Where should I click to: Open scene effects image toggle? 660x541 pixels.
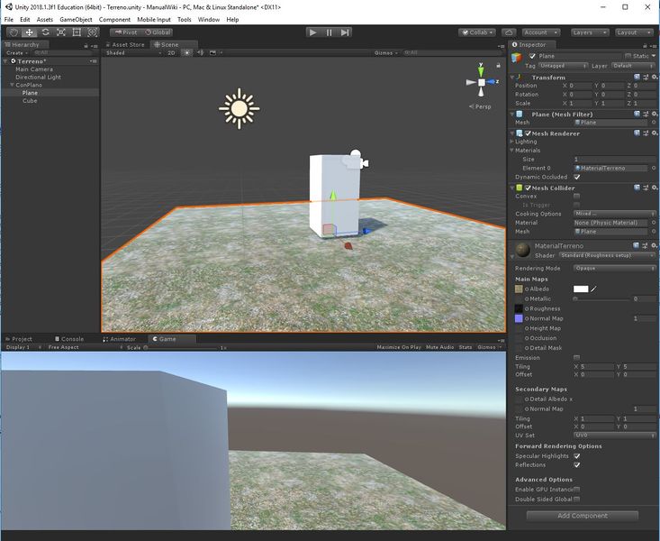[x=212, y=52]
